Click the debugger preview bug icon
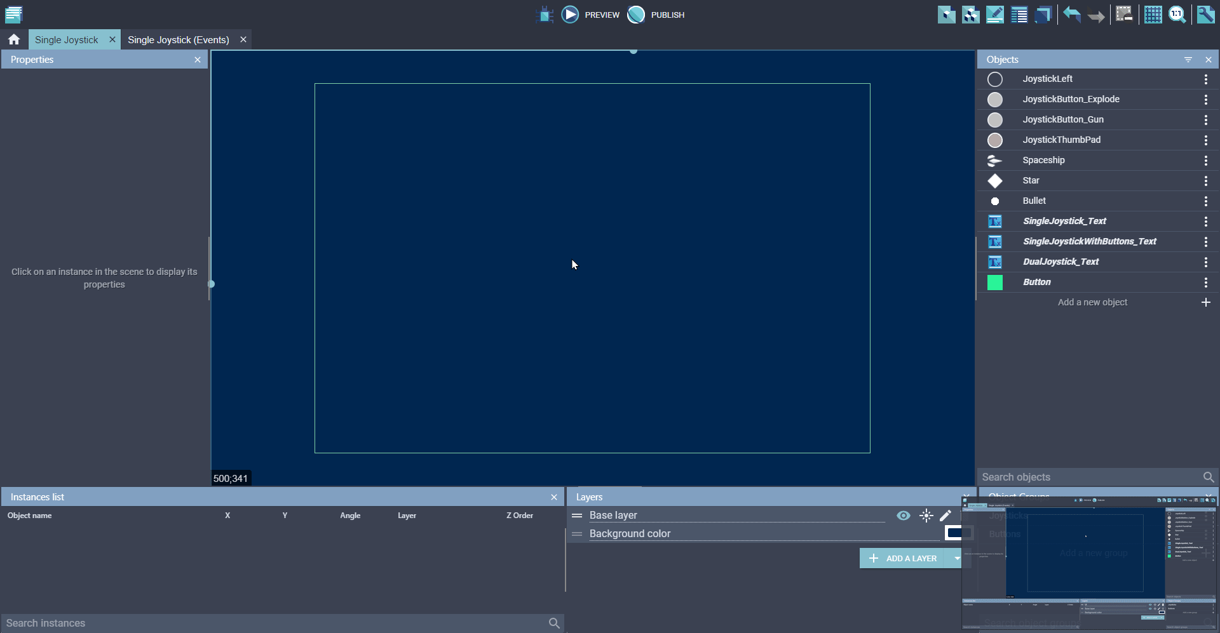This screenshot has height=633, width=1220. 545,15
